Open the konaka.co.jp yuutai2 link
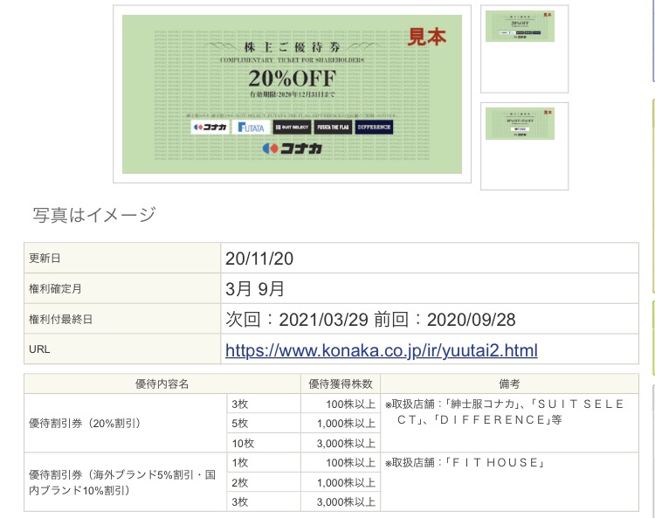Viewport: 655px width, 518px height. [381, 350]
